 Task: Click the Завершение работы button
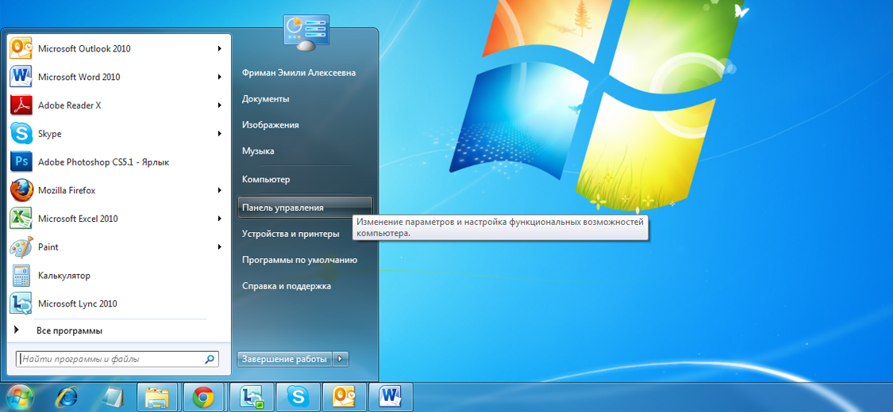click(285, 359)
